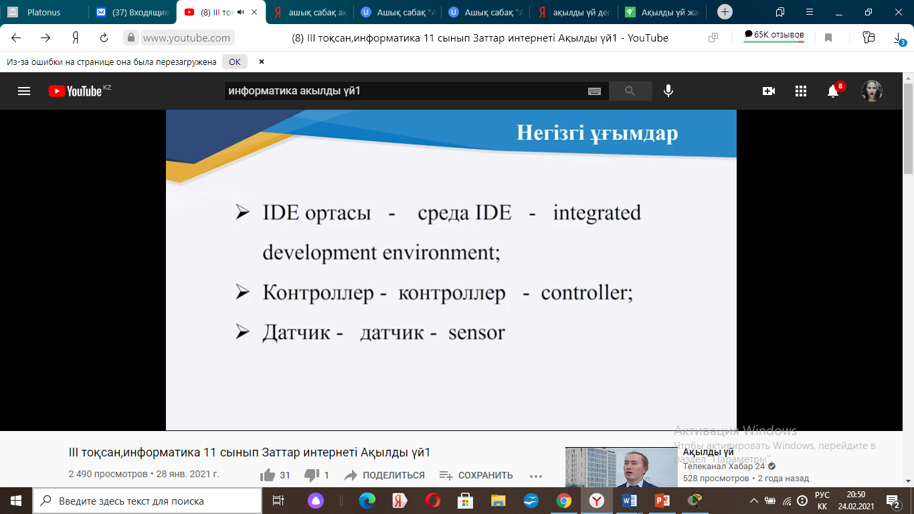Screen dimensions: 914x514
Task: Click OK on the page reload notice
Action: 234,62
